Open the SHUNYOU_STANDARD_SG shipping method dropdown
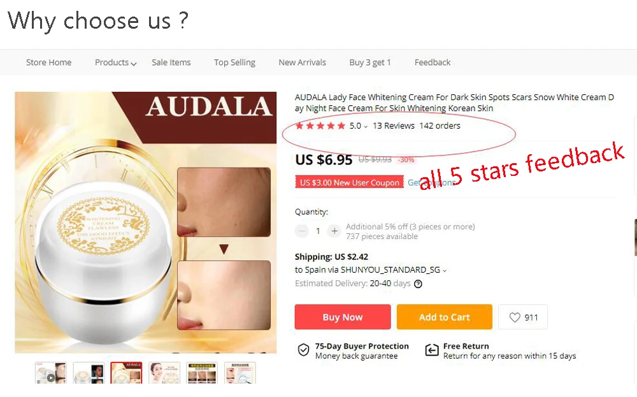Screen dimensions: 637x397 (445, 271)
